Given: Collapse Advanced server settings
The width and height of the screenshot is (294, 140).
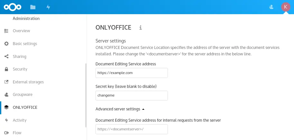Looking at the screenshot, I should [120, 109].
